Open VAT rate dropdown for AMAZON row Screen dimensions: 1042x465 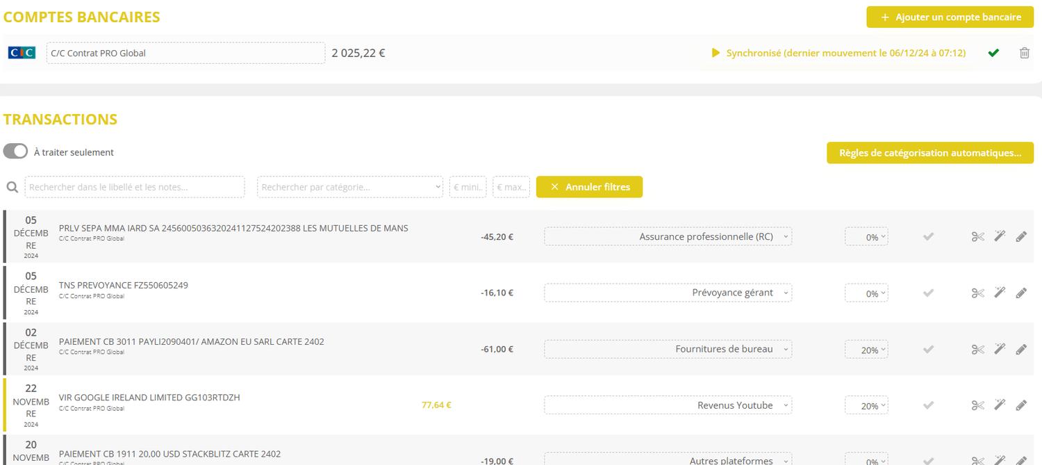(866, 349)
